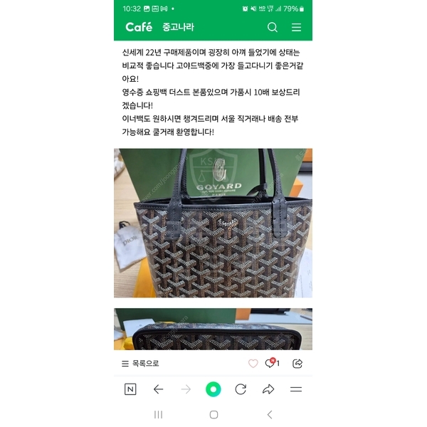Screen dimensions: 427x427
Task: Reload the page with refresh icon
Action: 241,389
